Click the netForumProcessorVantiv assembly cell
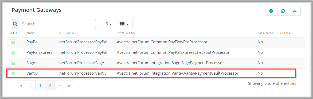Screen dimensions: 313x99 click(x=83, y=73)
